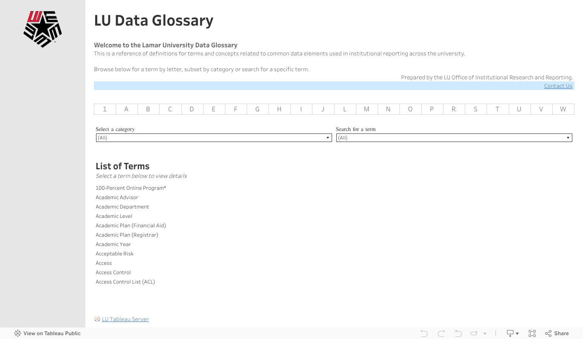Expand the Select a category dropdown
This screenshot has height=339, width=583.
click(214, 138)
